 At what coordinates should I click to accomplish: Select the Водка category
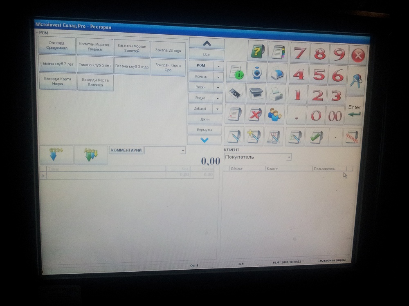coord(200,98)
